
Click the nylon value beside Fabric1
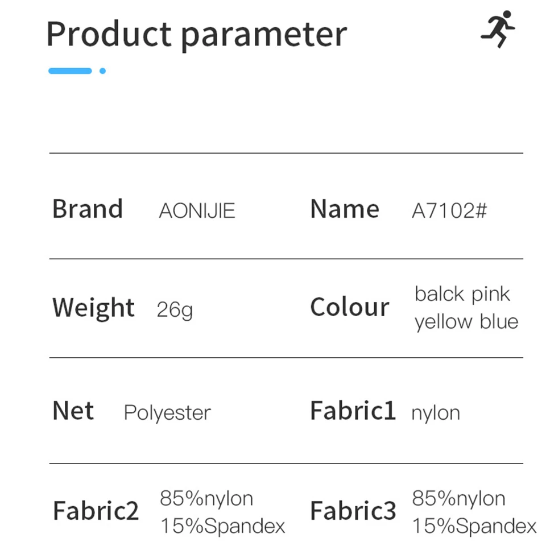436,413
